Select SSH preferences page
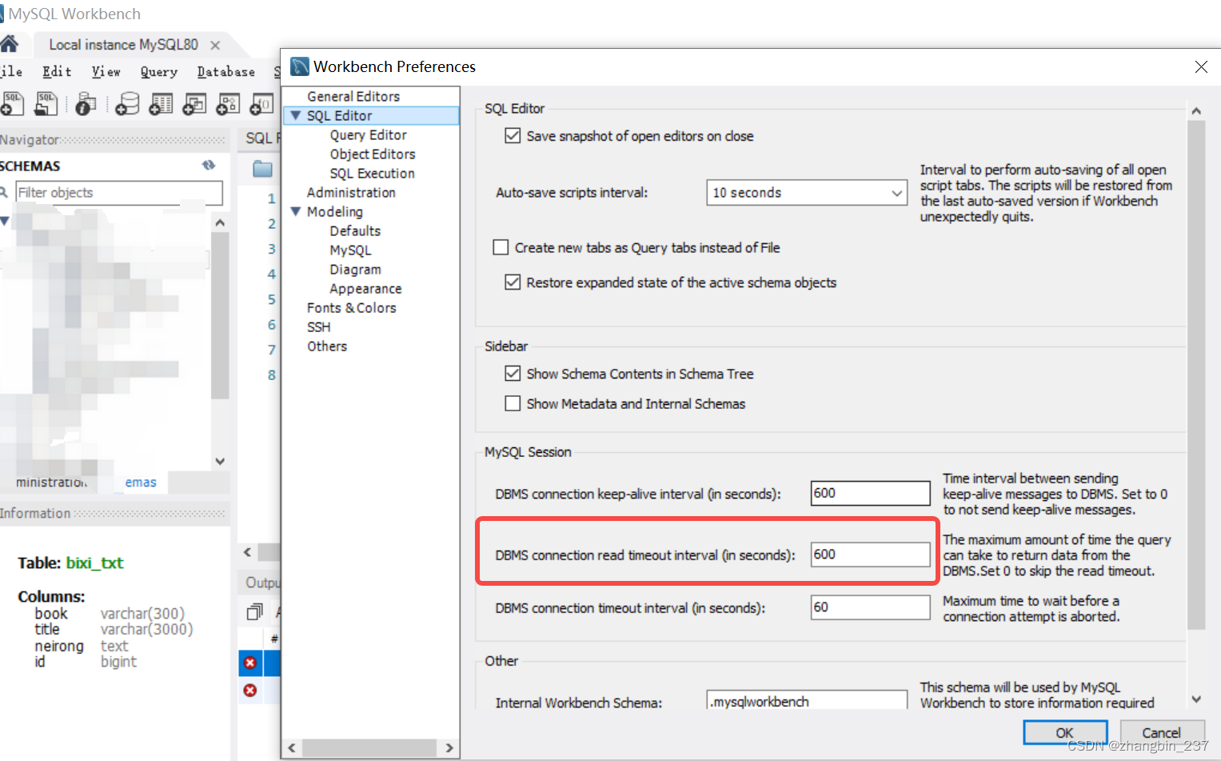This screenshot has height=761, width=1221. [x=318, y=326]
